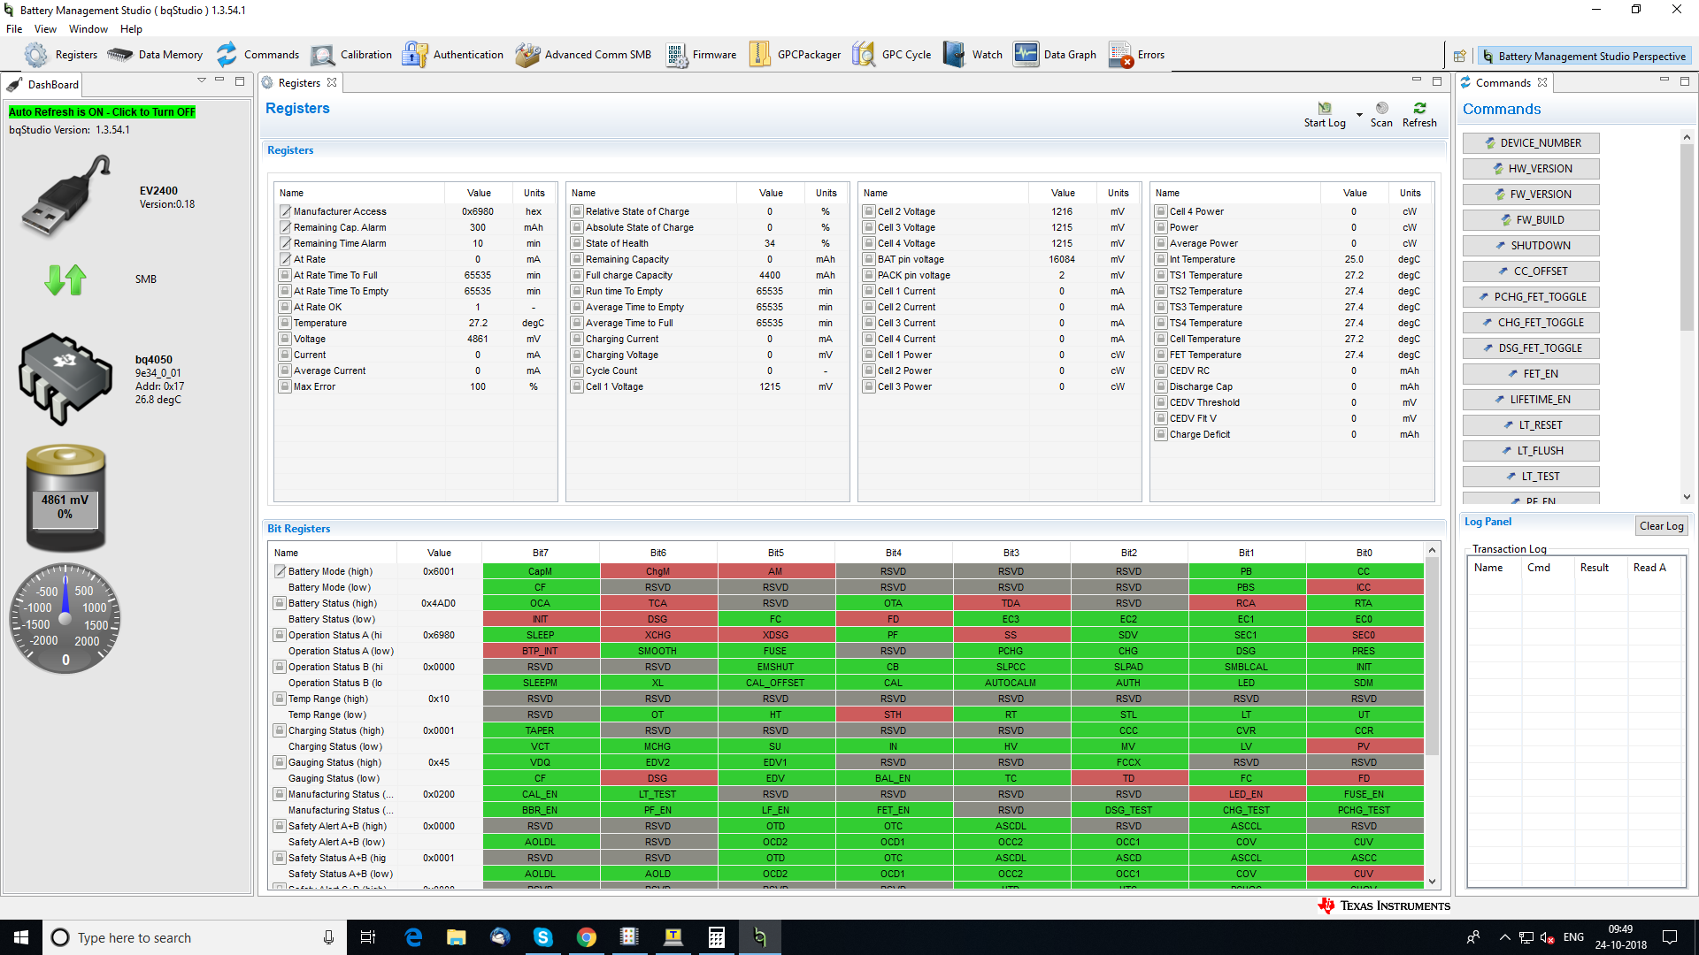The width and height of the screenshot is (1699, 955).
Task: Toggle LED_EN bit in Manufacturing Status
Action: tap(1246, 794)
